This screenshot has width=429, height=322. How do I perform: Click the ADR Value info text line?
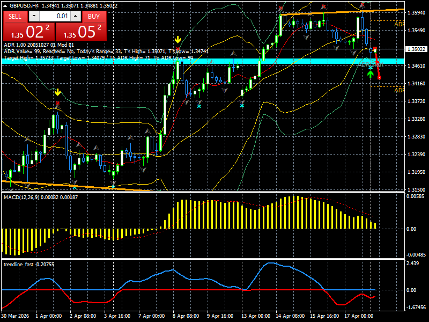tap(106, 52)
